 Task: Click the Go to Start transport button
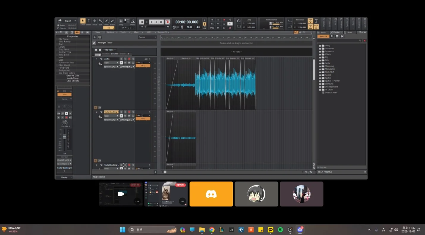pyautogui.click(x=142, y=27)
